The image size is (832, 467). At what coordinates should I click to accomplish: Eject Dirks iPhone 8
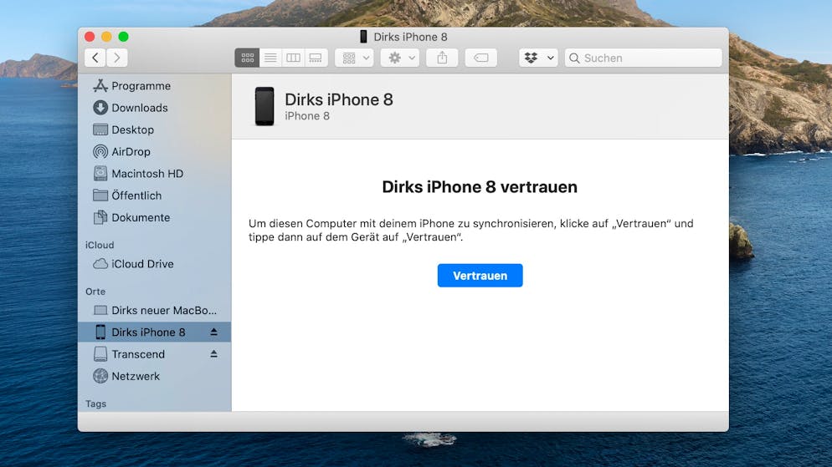coord(213,332)
